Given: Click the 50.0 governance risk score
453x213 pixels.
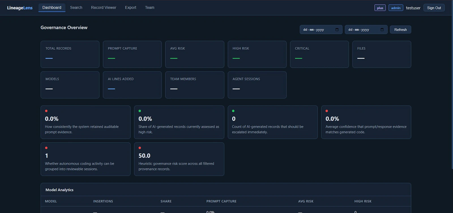Looking at the screenshot, I should (x=144, y=156).
